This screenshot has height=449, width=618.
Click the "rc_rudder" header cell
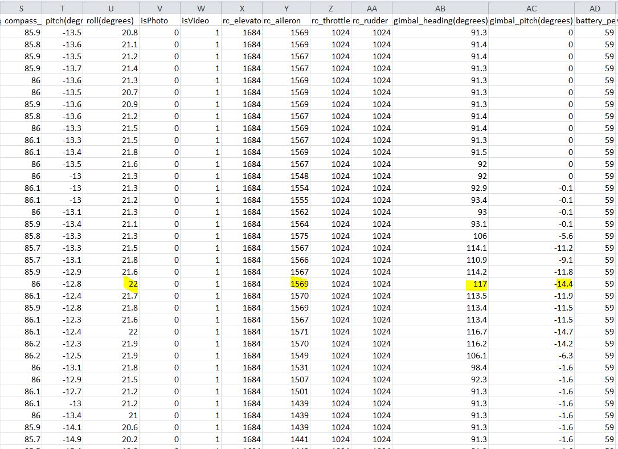(372, 21)
